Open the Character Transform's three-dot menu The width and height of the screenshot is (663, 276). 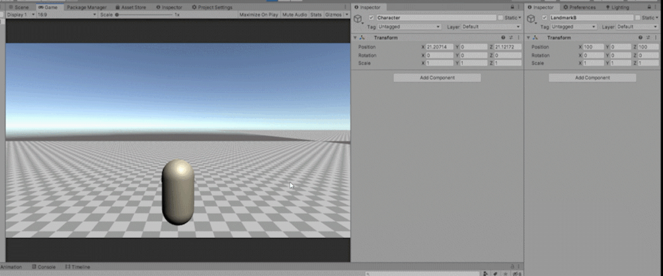519,38
